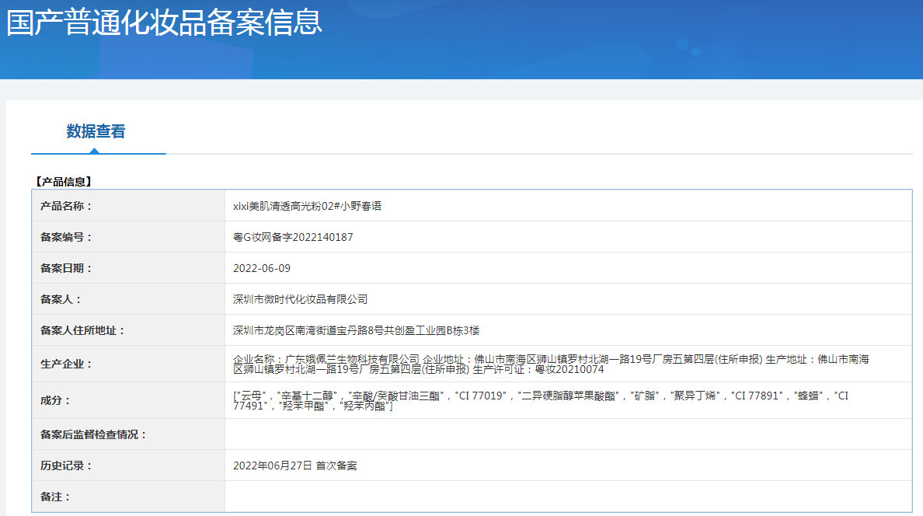
Task: Select the 2022年06月27日 首次备案 history entry
Action: coord(295,465)
